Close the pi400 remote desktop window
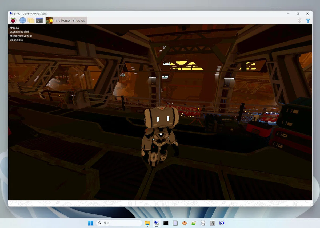 coord(307,14)
